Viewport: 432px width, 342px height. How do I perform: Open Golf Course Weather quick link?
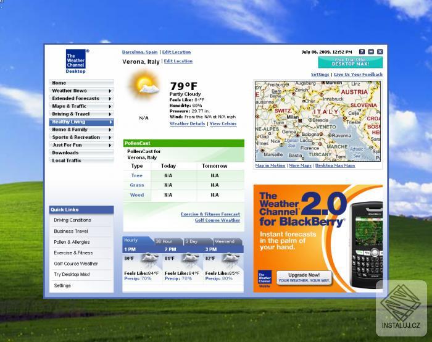[76, 264]
